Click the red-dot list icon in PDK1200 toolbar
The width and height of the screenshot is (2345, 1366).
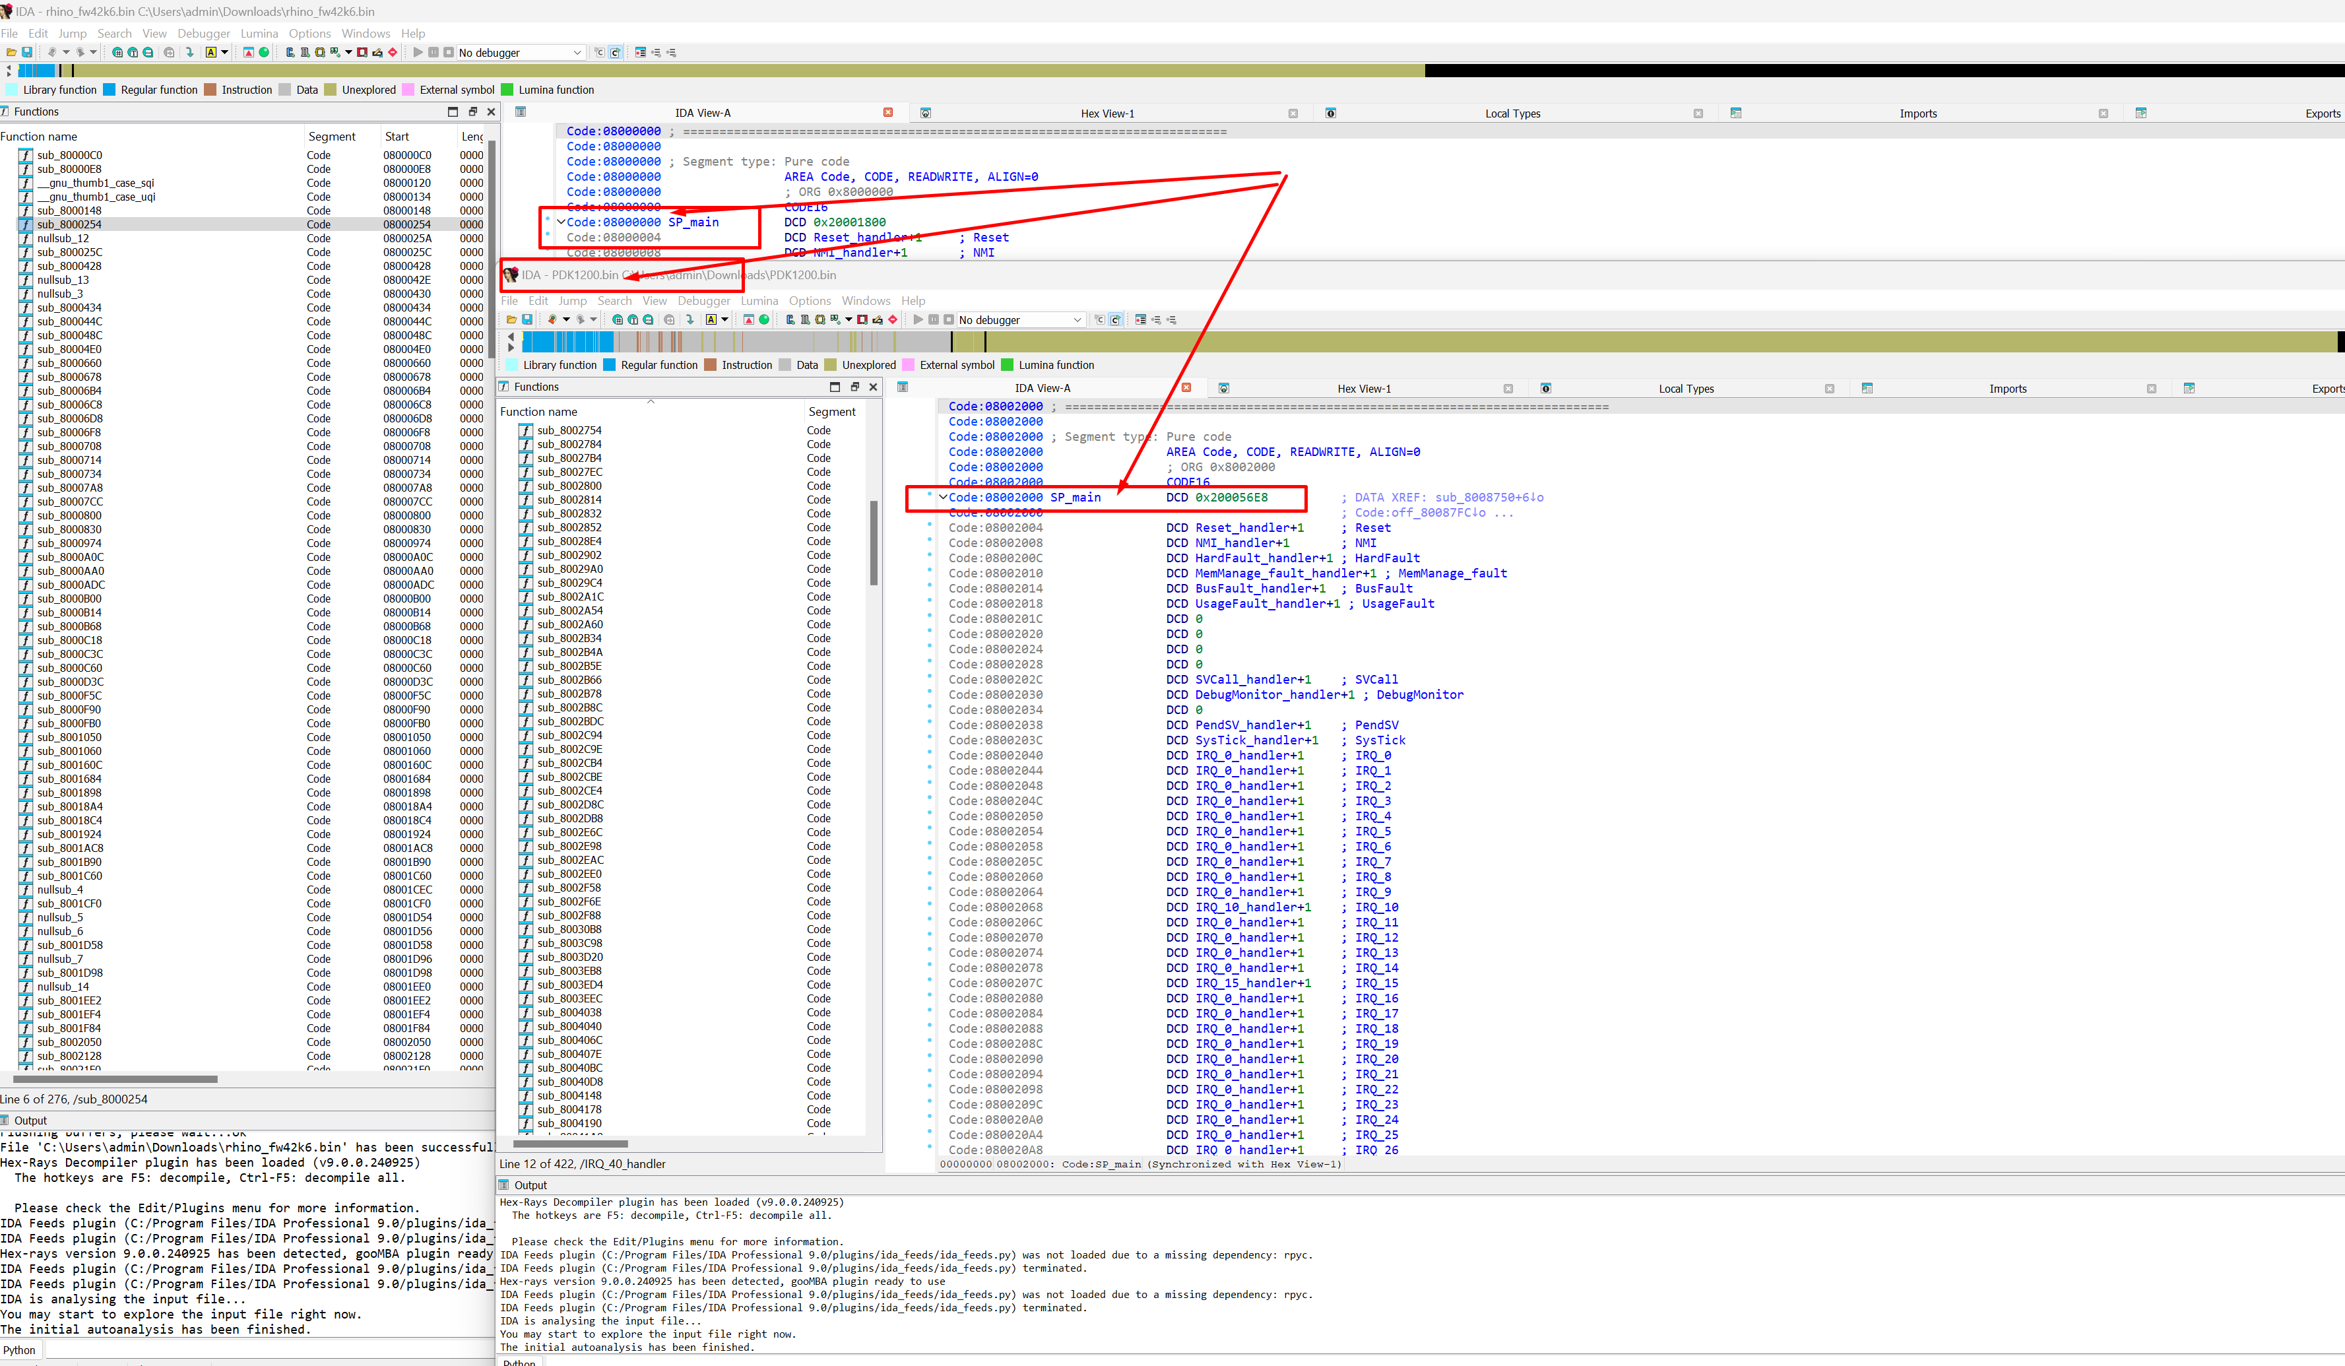click(1140, 319)
